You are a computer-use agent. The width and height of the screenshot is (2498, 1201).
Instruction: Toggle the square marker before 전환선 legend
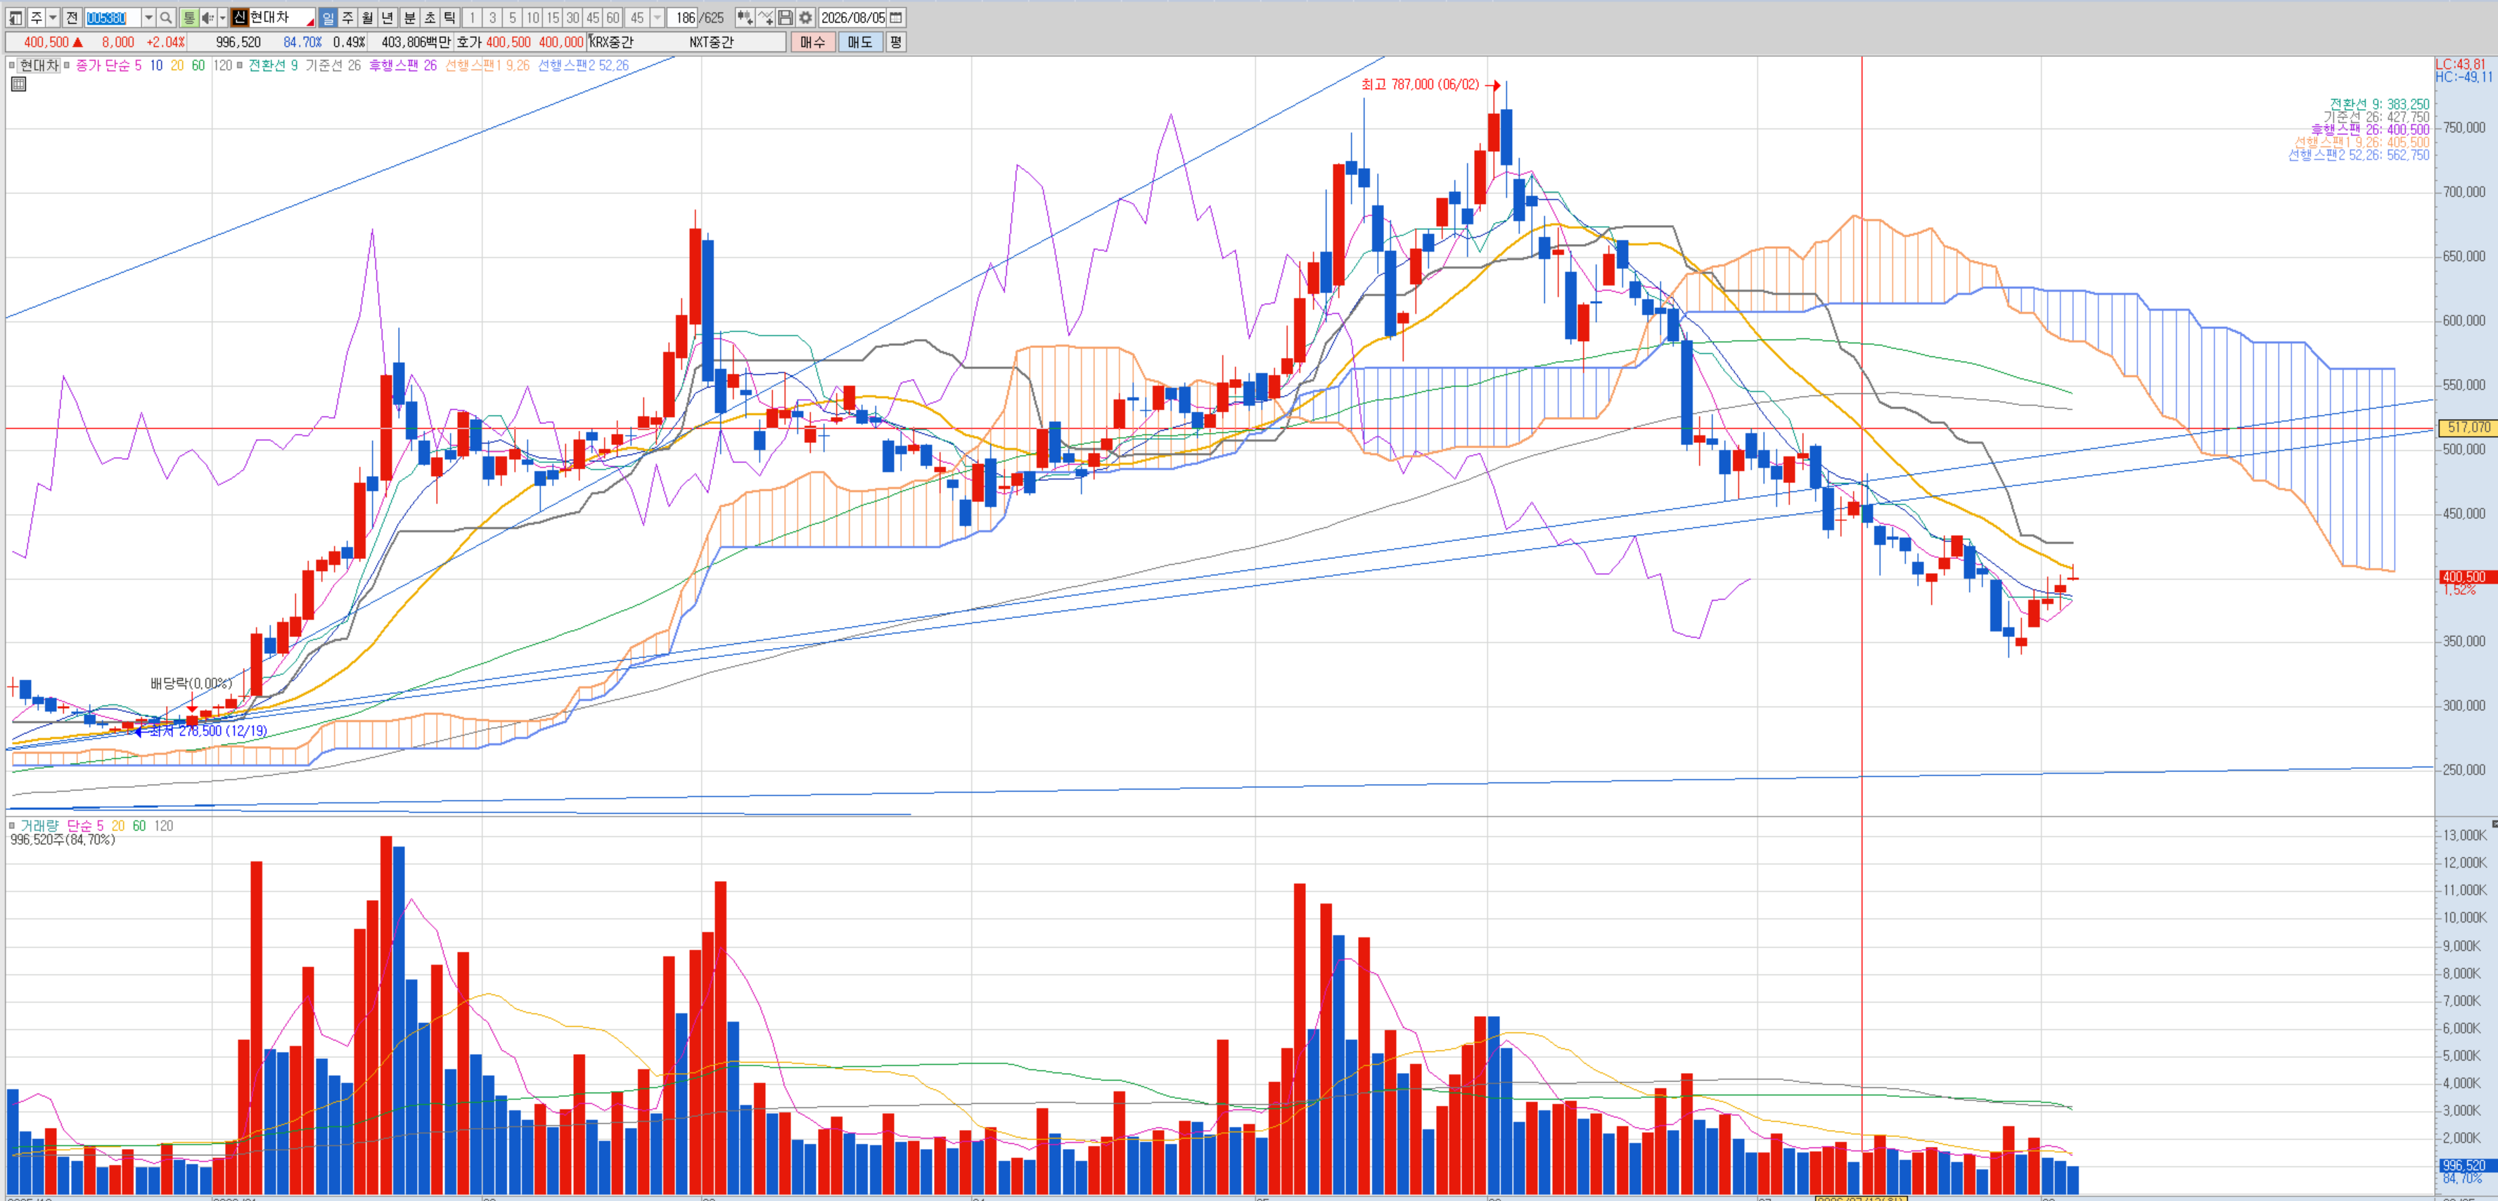coord(241,65)
